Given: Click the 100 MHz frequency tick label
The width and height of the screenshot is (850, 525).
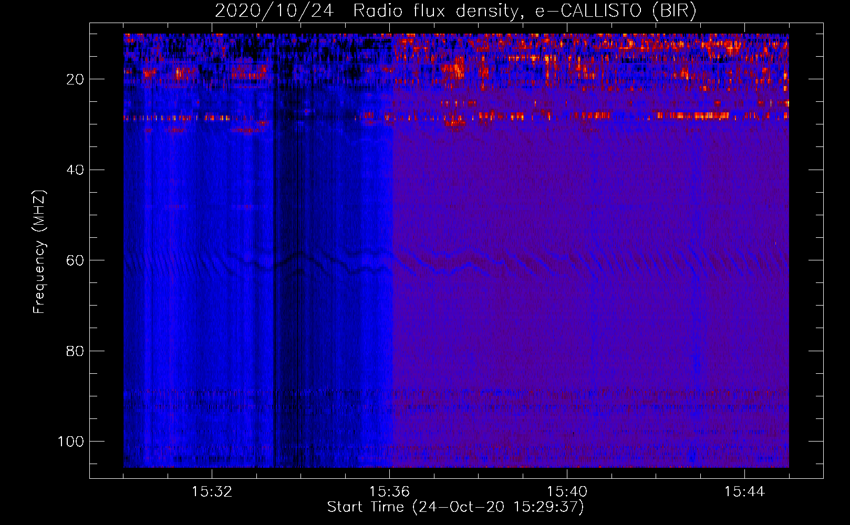Looking at the screenshot, I should pos(71,442).
